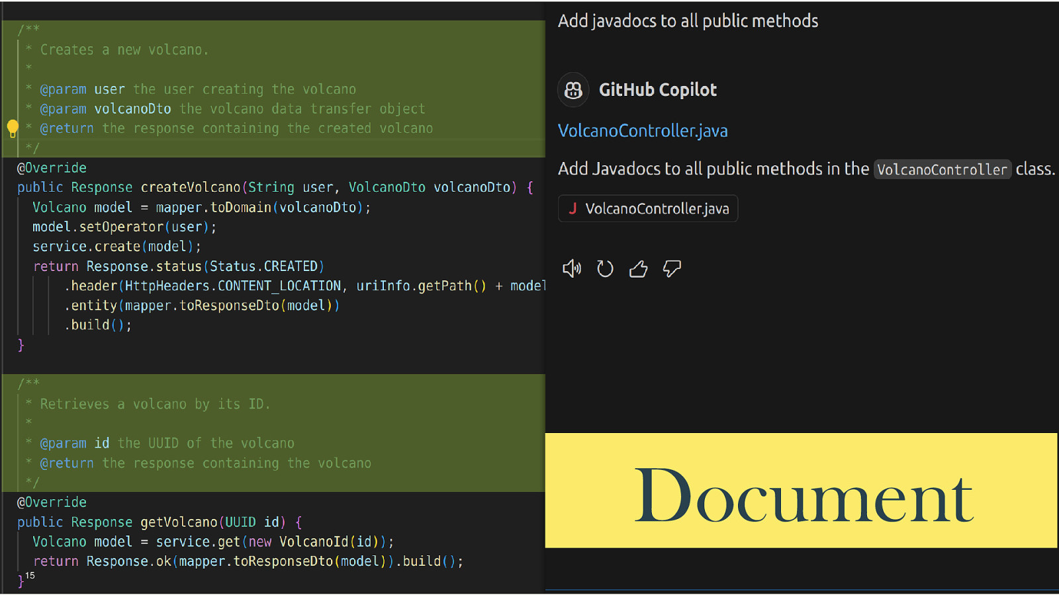1059x595 pixels.
Task: Click the first @Override annotation above createVolcano
Action: (x=52, y=168)
